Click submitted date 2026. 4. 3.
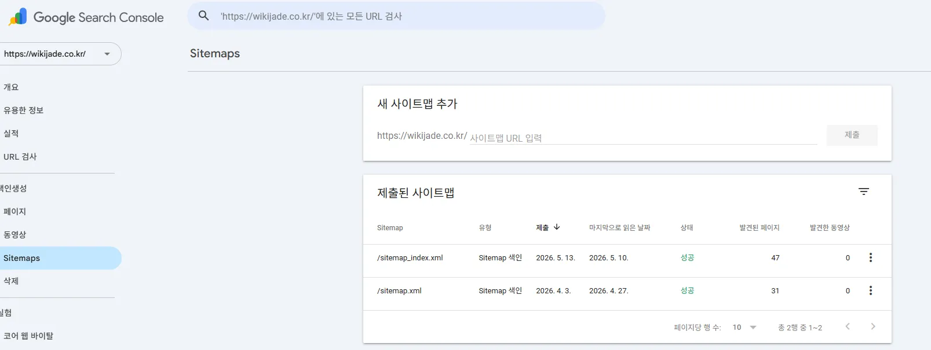This screenshot has width=931, height=350. (x=553, y=291)
